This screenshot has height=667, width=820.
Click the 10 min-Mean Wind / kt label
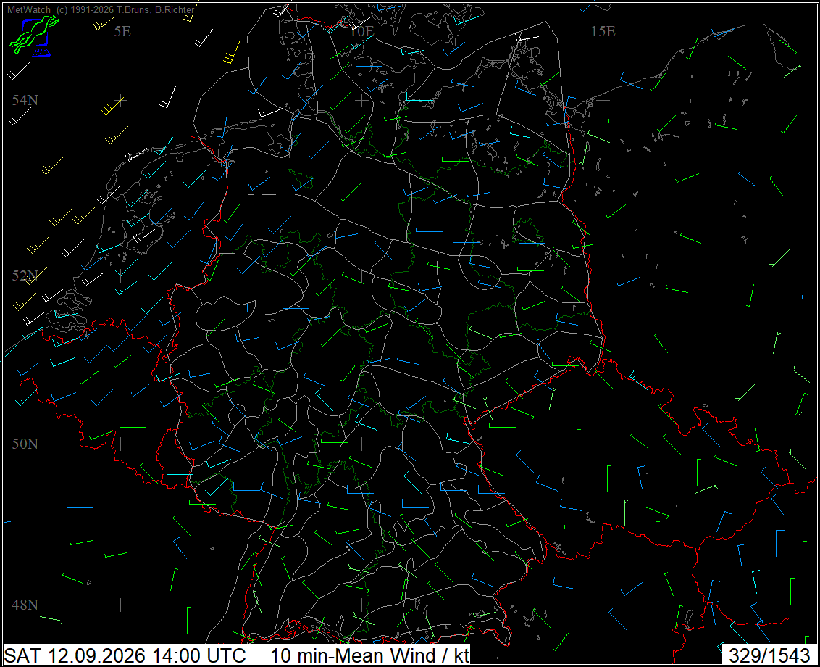click(369, 655)
